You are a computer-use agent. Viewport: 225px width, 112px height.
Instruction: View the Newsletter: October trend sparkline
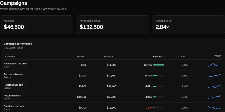point(214,65)
